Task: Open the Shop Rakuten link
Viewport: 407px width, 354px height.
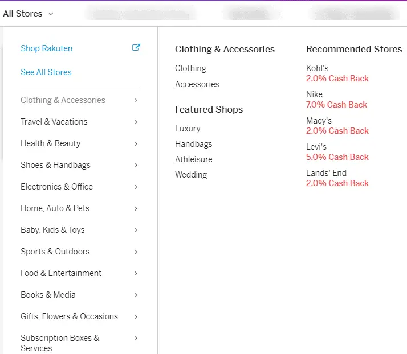Action: click(x=47, y=48)
